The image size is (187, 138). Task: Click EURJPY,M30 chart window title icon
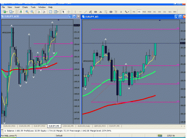click(2, 16)
